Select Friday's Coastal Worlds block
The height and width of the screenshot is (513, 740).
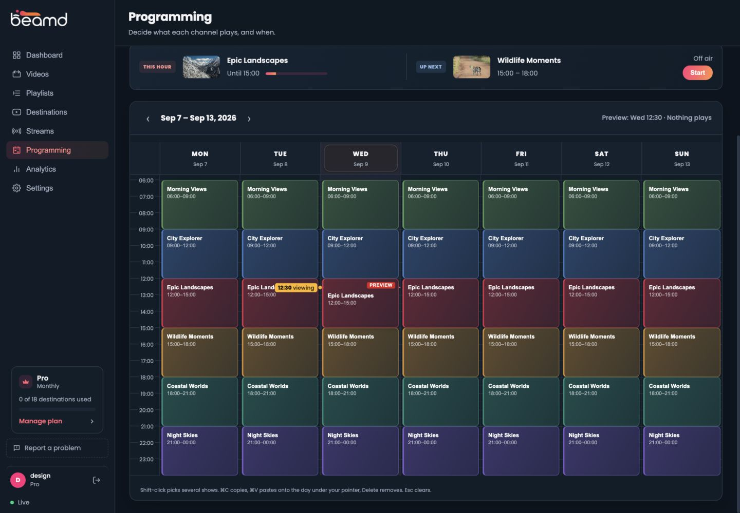click(x=521, y=401)
